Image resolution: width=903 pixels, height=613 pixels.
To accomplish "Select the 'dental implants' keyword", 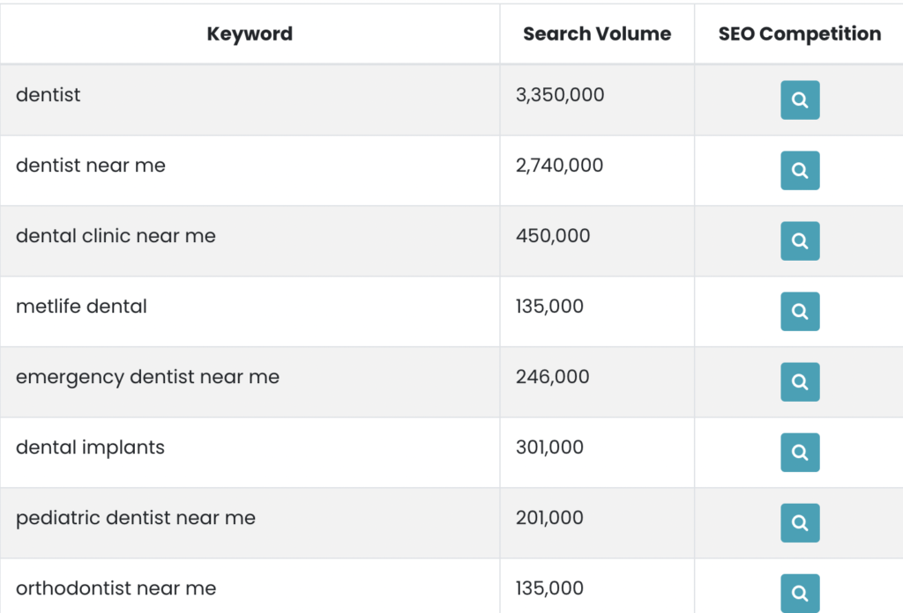I will [x=90, y=447].
